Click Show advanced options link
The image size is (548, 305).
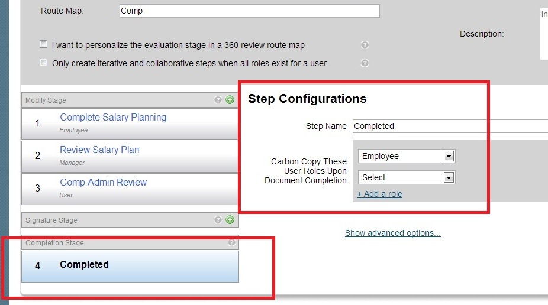pos(393,233)
